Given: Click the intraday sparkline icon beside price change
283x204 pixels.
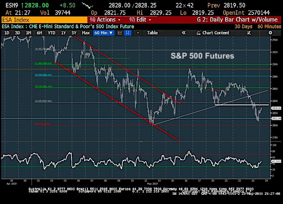Looking at the screenshot, I should 87,5.
